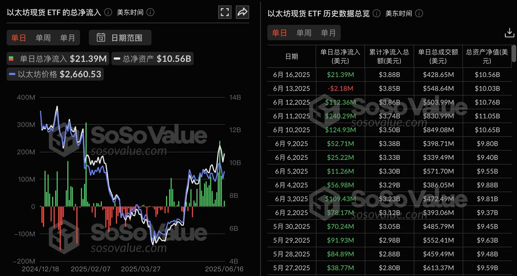
Task: Toggle the 总净资产 legend series
Action: tap(153, 59)
